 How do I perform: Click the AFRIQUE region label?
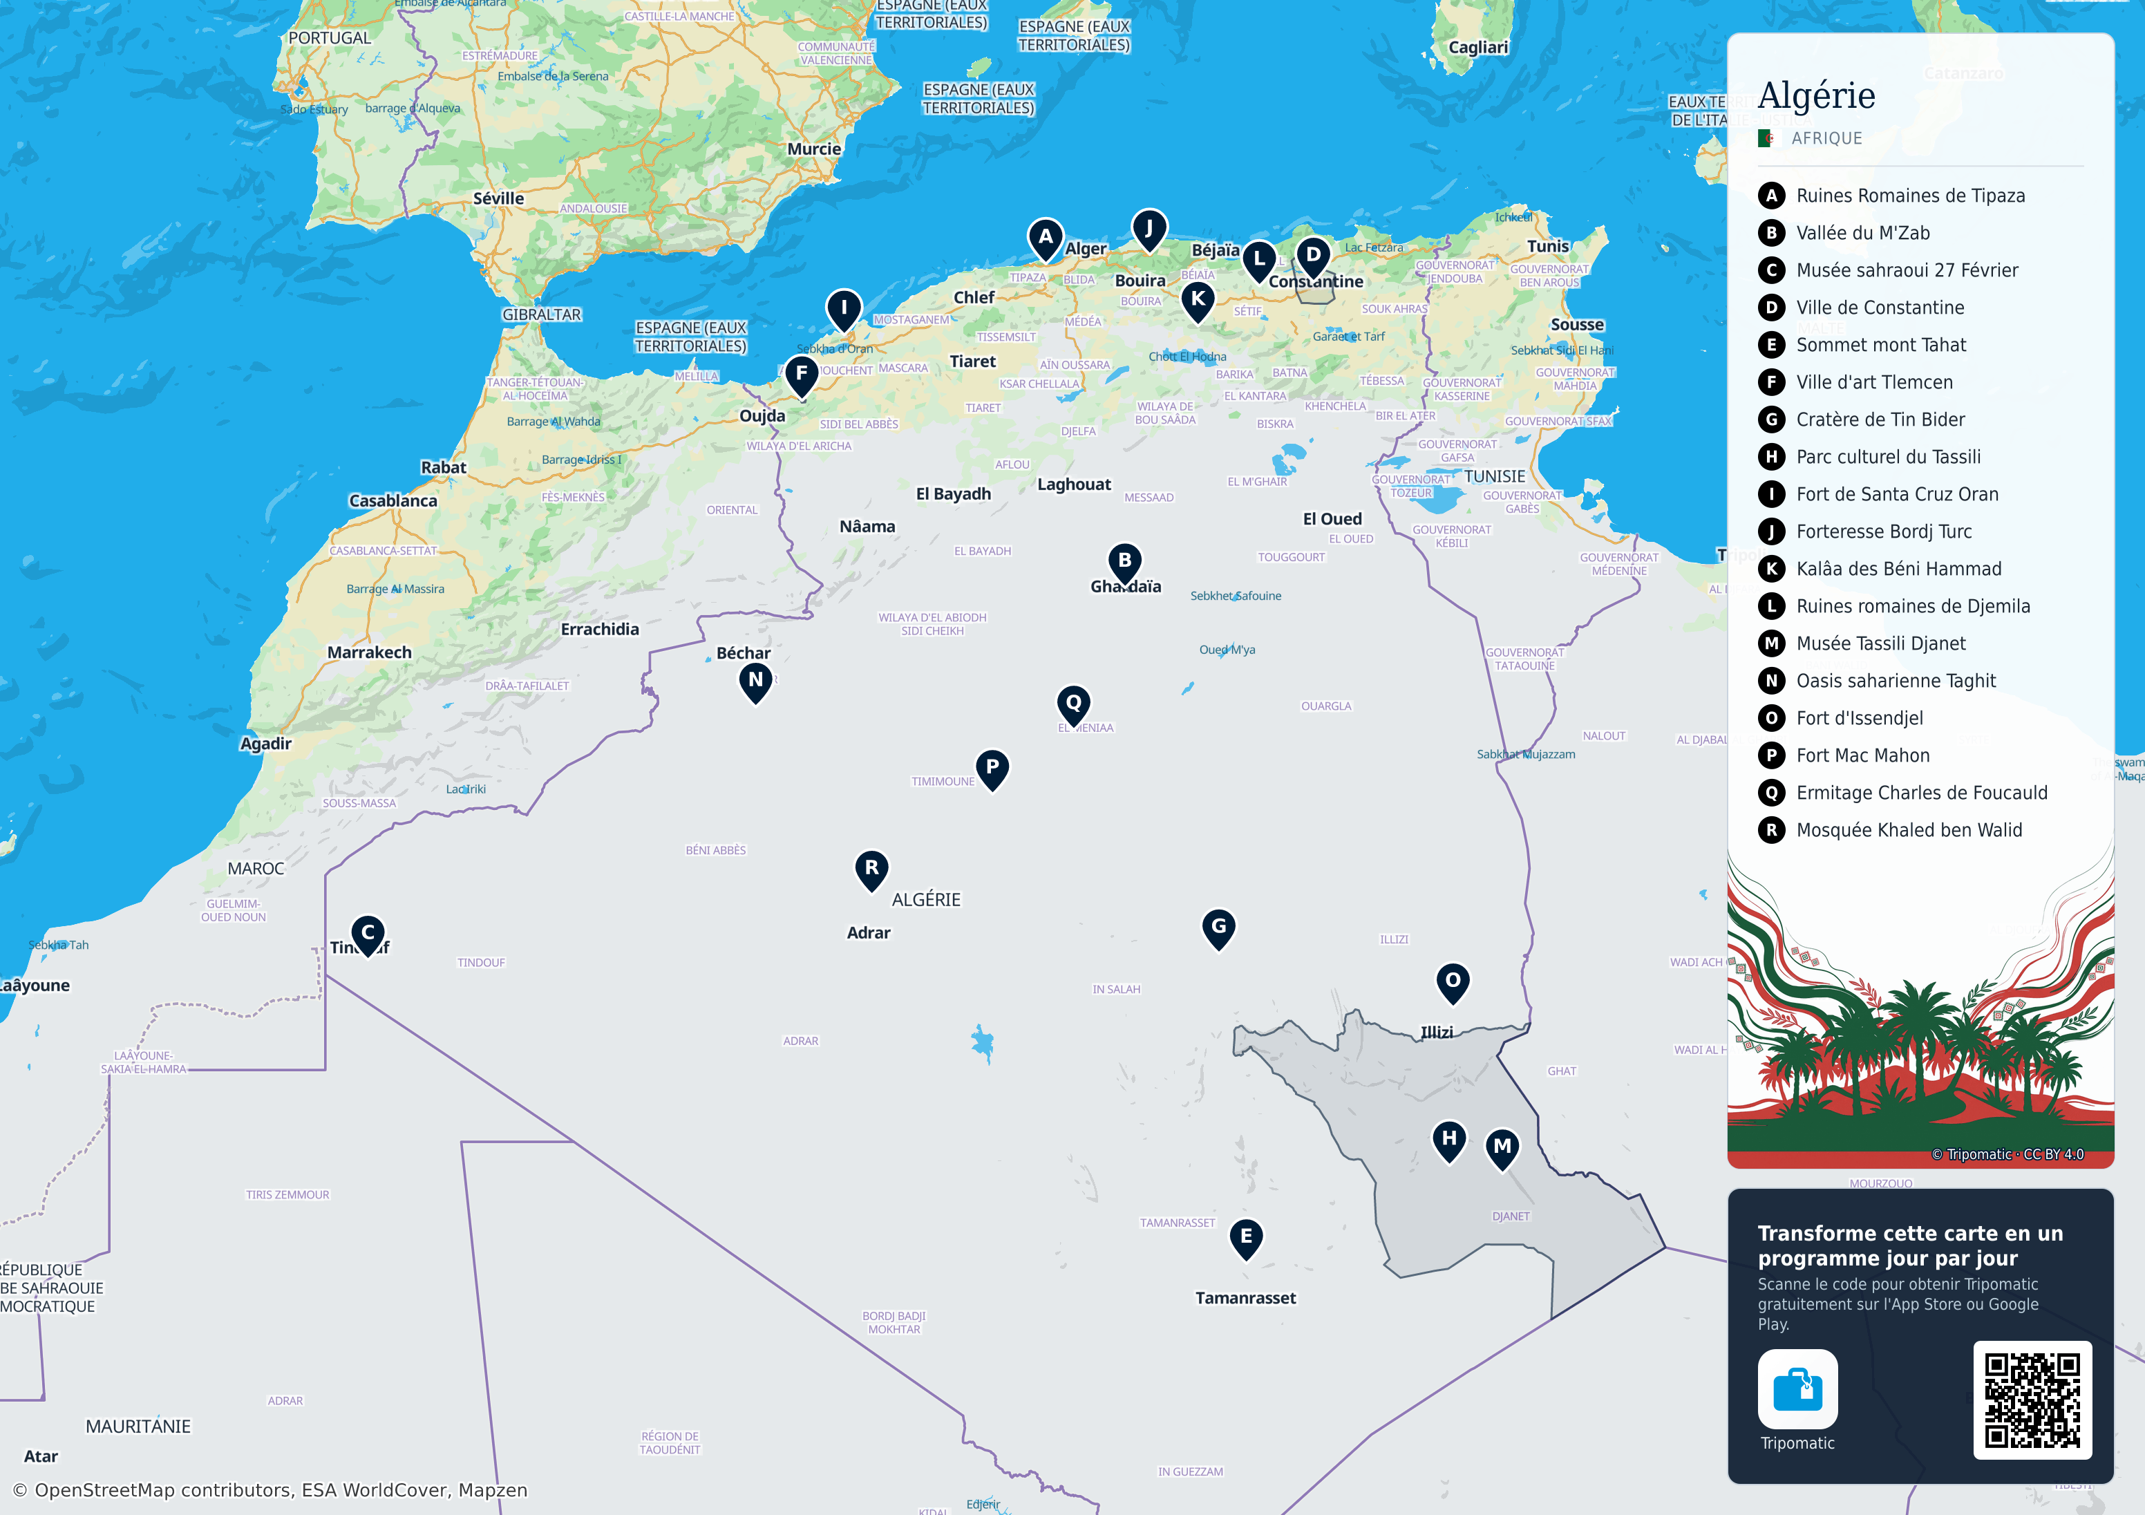1826,138
